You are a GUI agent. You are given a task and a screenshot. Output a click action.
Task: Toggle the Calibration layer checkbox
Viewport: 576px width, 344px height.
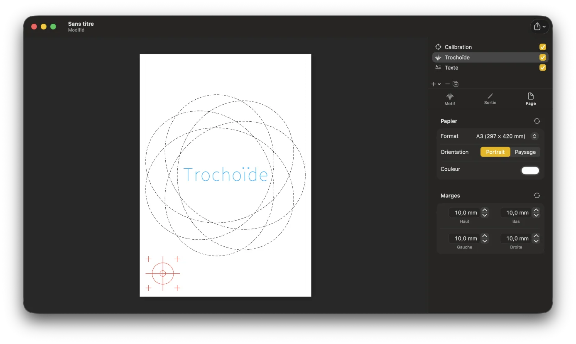(543, 47)
